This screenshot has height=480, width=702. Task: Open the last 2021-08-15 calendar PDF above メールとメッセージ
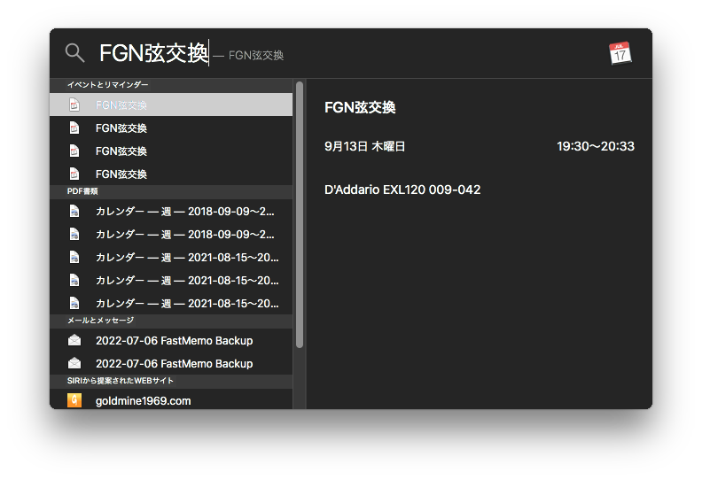tap(171, 303)
